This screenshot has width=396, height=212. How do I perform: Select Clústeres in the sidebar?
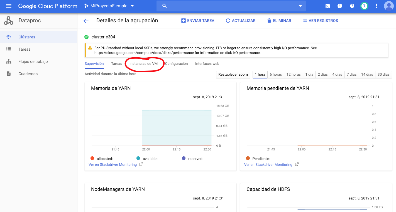coord(38,37)
